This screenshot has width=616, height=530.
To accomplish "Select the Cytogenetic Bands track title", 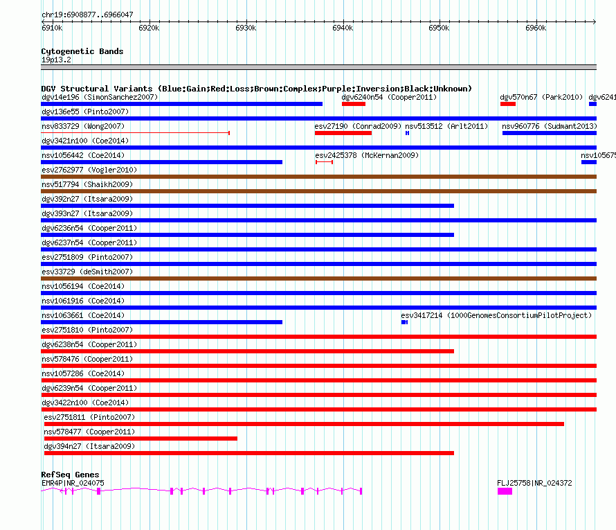I will point(82,51).
